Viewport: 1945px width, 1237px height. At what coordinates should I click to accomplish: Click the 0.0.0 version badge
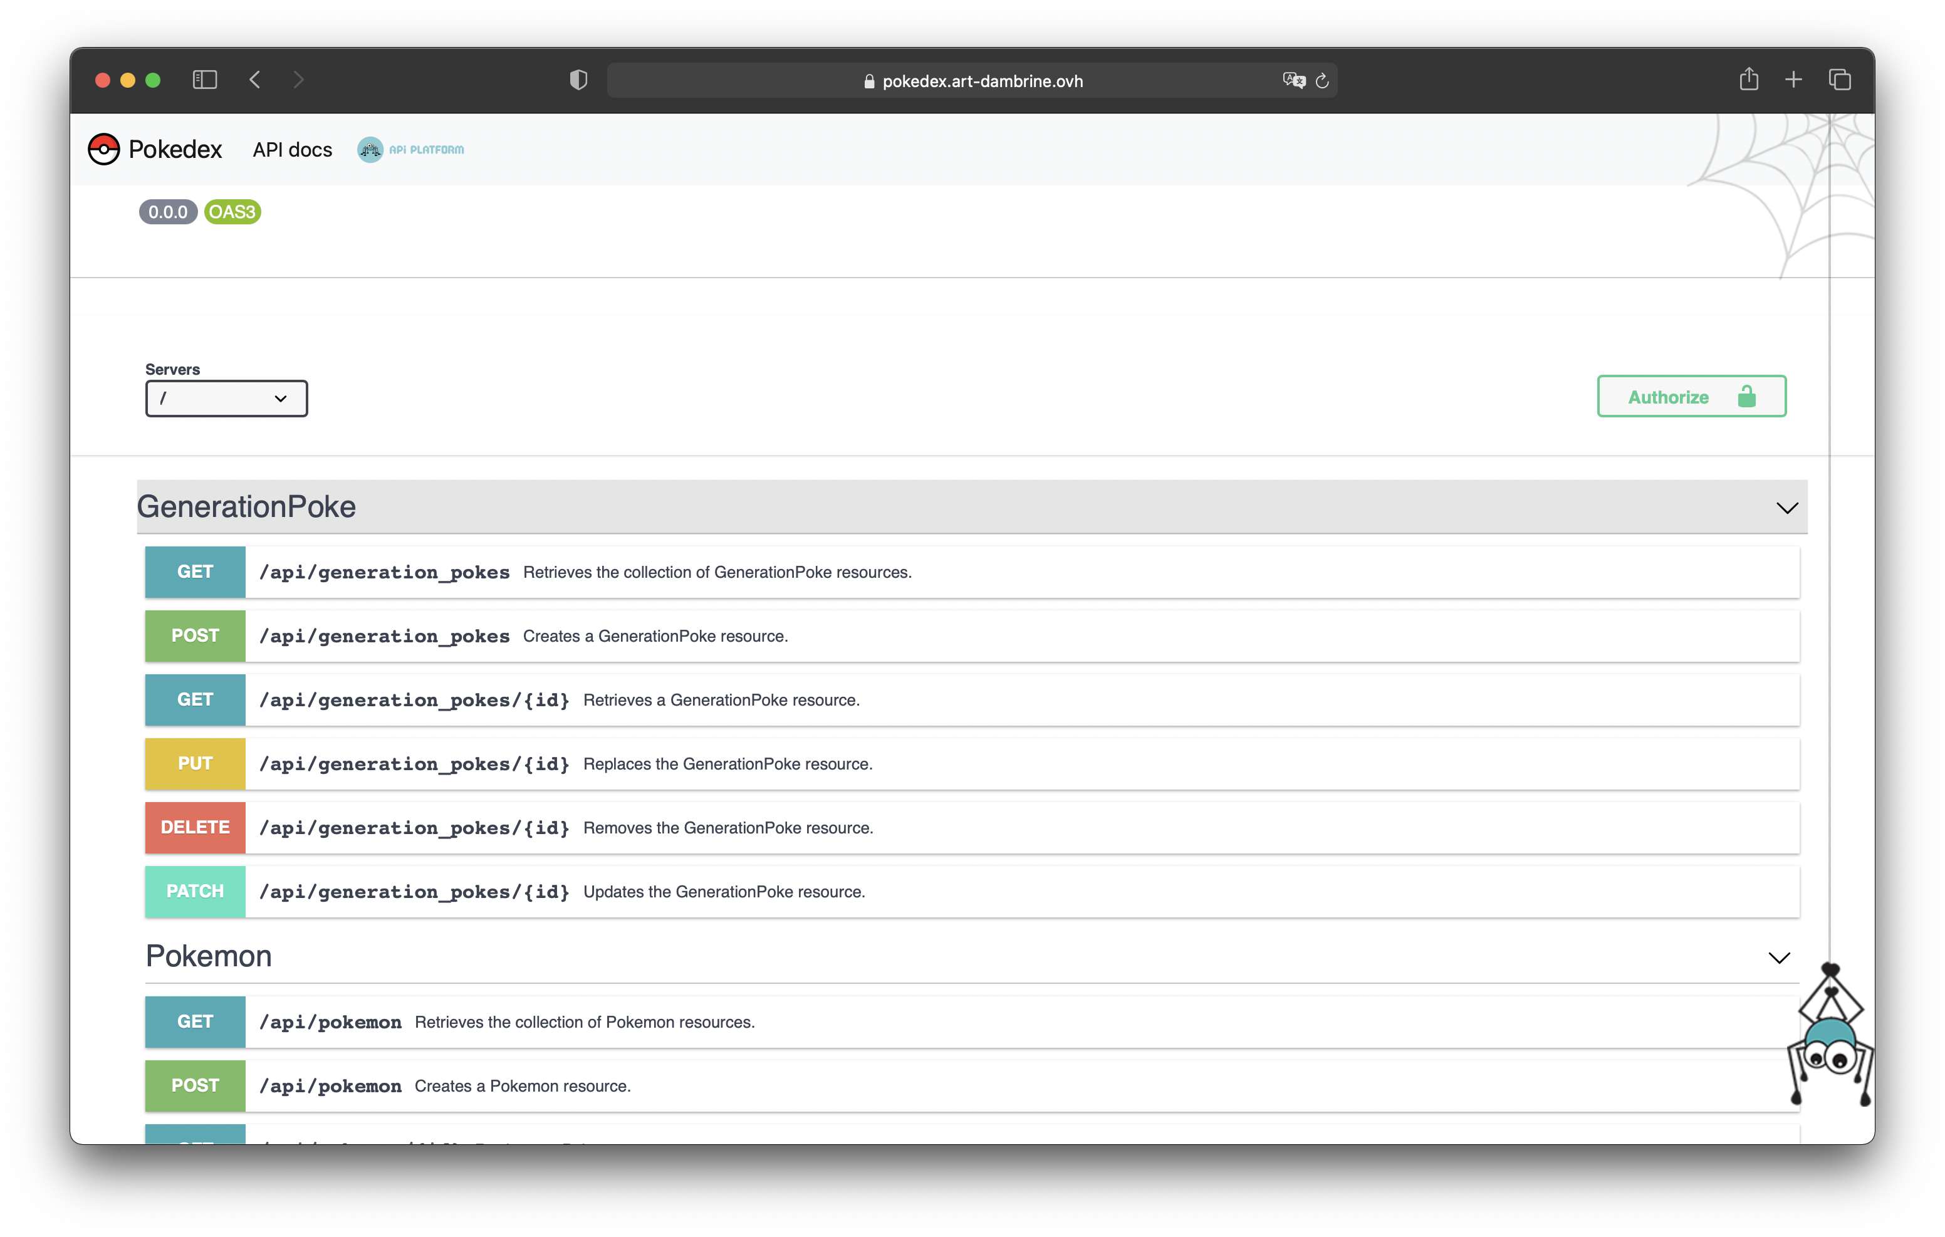[x=168, y=212]
